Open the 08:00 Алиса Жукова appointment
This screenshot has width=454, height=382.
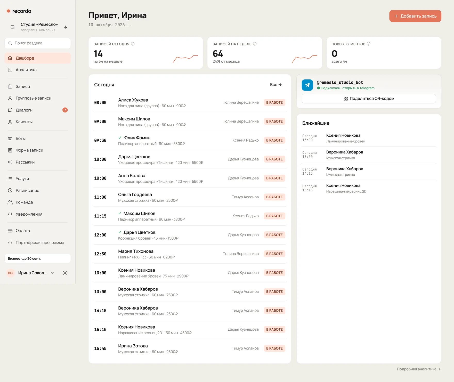(x=190, y=103)
